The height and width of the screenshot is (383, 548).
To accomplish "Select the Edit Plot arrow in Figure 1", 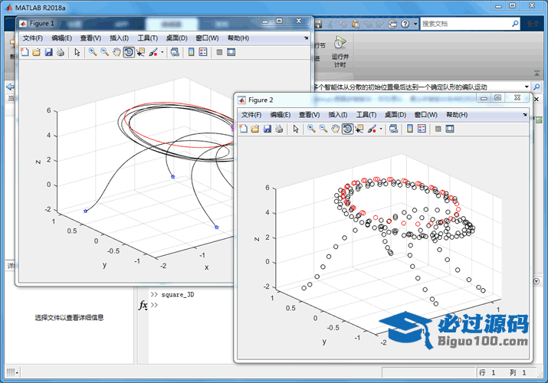I will (x=77, y=52).
